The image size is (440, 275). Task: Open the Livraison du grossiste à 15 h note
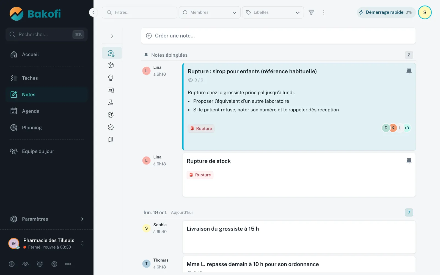click(299, 237)
